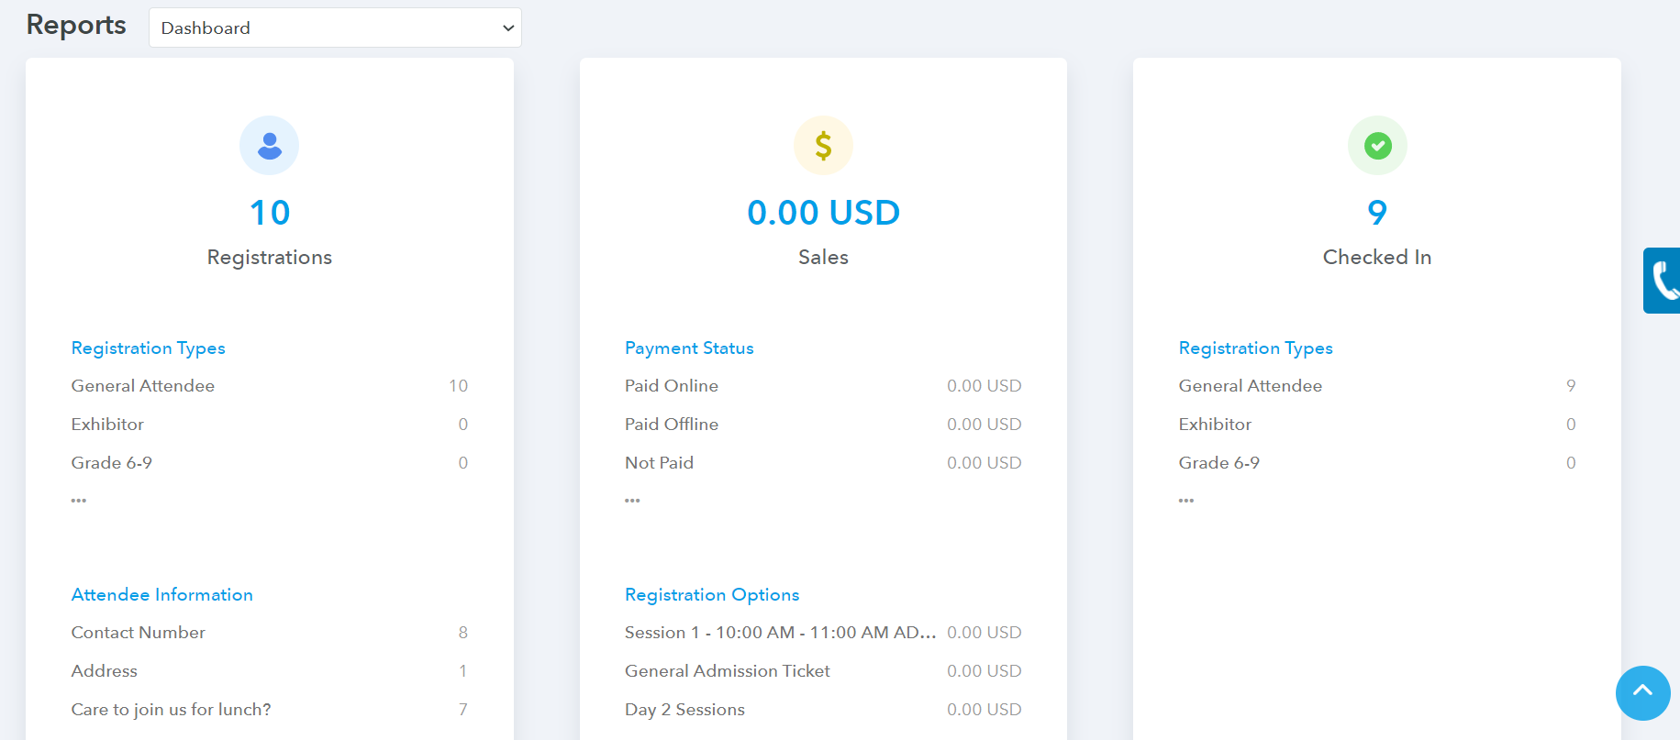Open the Registration Options link
Viewport: 1680px width, 740px height.
point(712,594)
